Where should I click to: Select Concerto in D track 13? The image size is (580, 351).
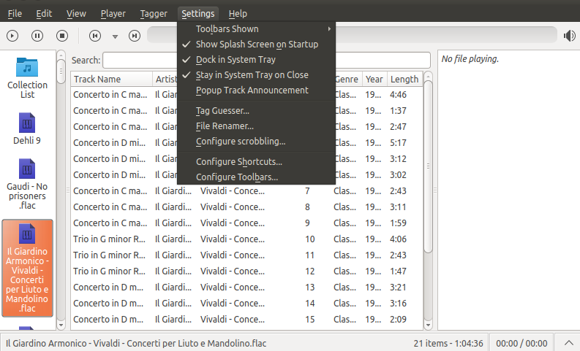point(246,287)
